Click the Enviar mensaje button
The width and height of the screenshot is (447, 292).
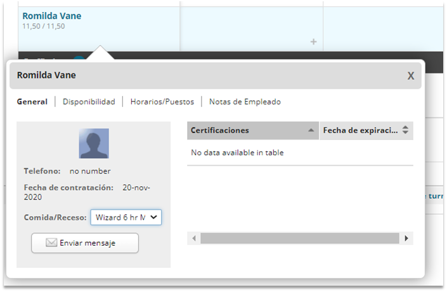click(x=85, y=243)
